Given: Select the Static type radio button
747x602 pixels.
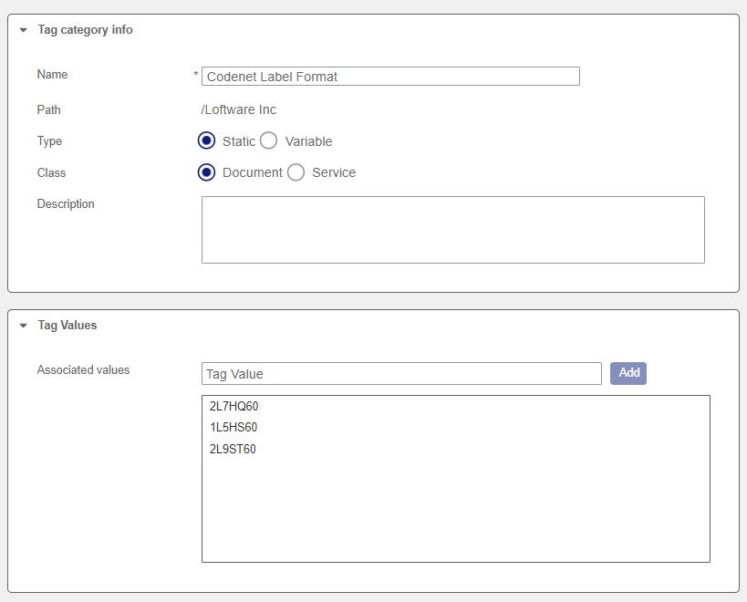Looking at the screenshot, I should coord(206,140).
